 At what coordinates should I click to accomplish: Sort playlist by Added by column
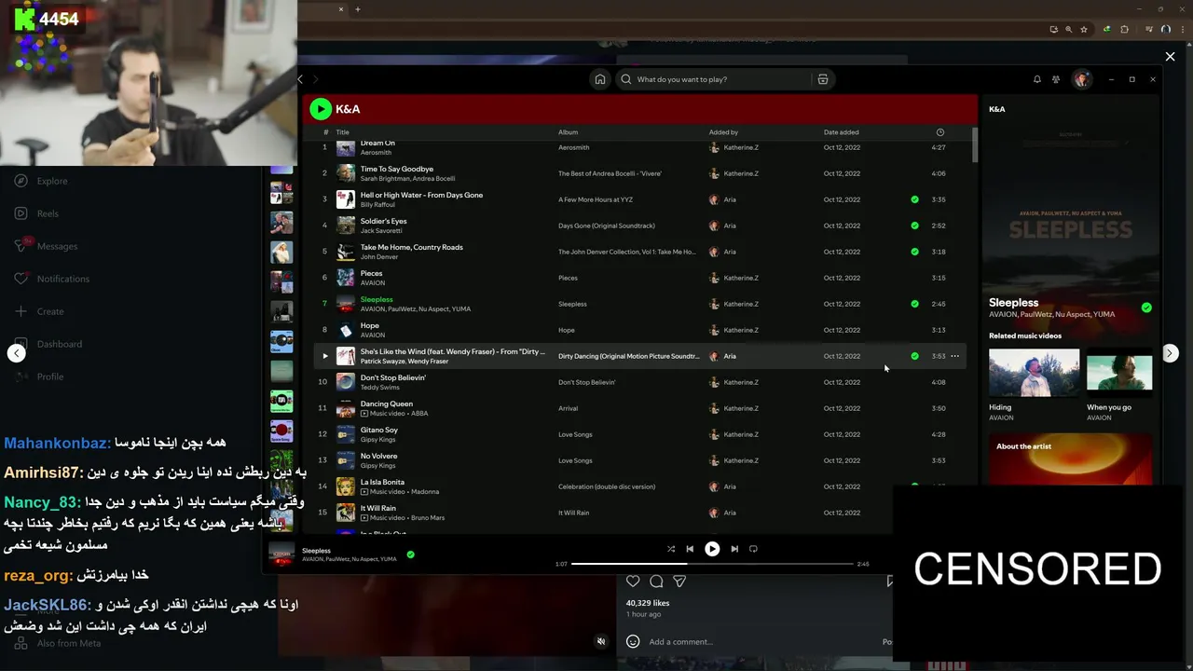pos(723,132)
